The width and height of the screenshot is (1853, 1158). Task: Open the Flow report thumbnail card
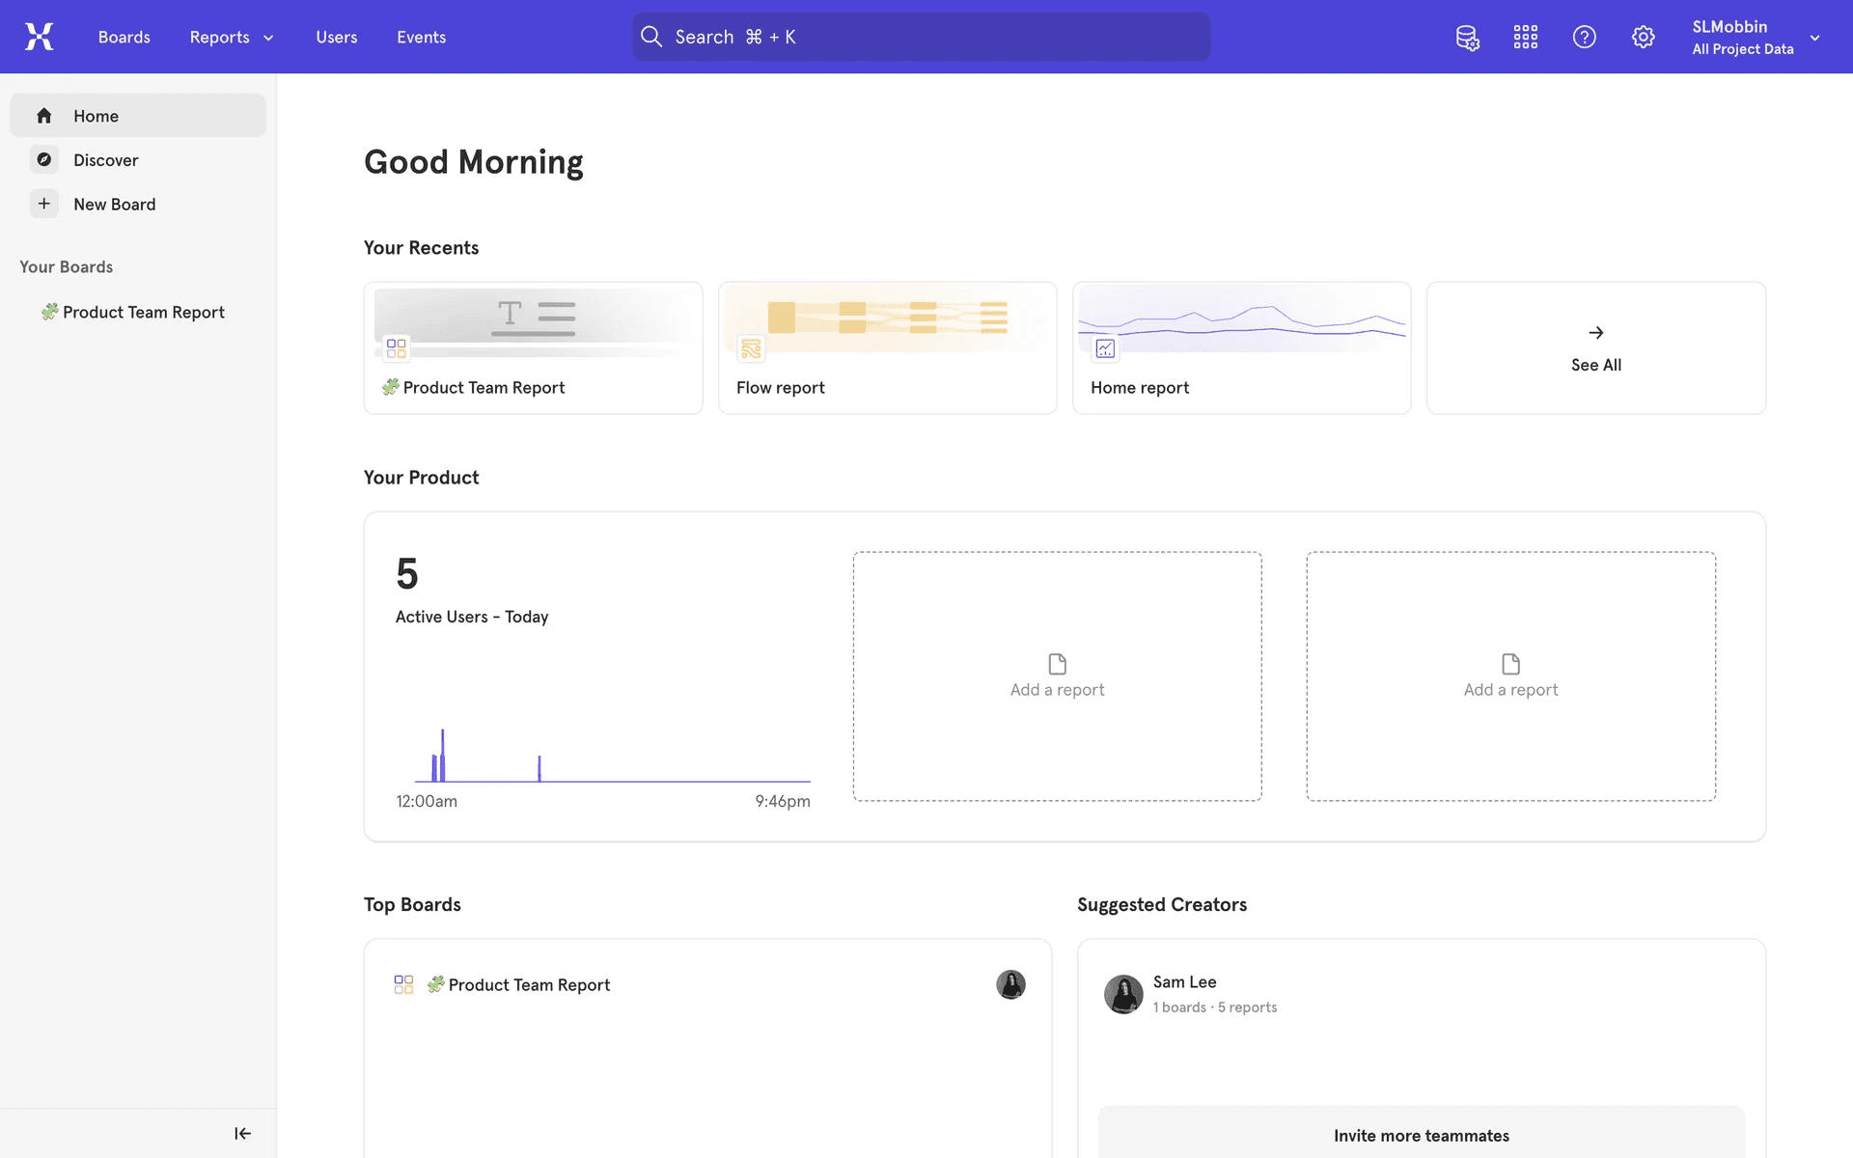point(887,348)
